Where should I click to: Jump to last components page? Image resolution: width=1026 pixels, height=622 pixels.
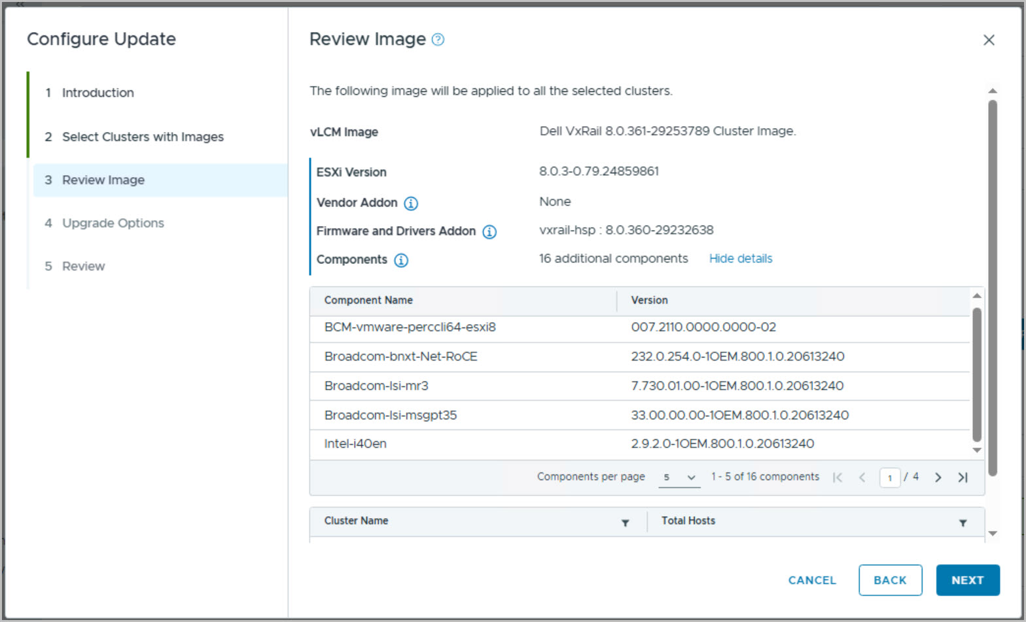point(963,478)
